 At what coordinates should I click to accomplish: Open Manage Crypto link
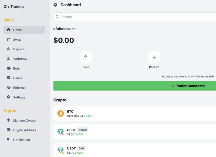pyautogui.click(x=24, y=121)
